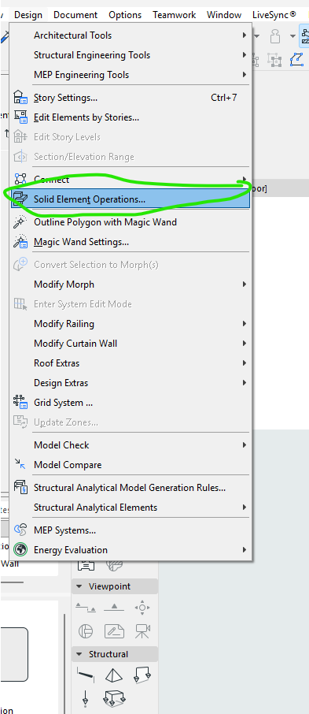Open the LiveSync menu
Screen dimensions: 309x714
tap(274, 15)
